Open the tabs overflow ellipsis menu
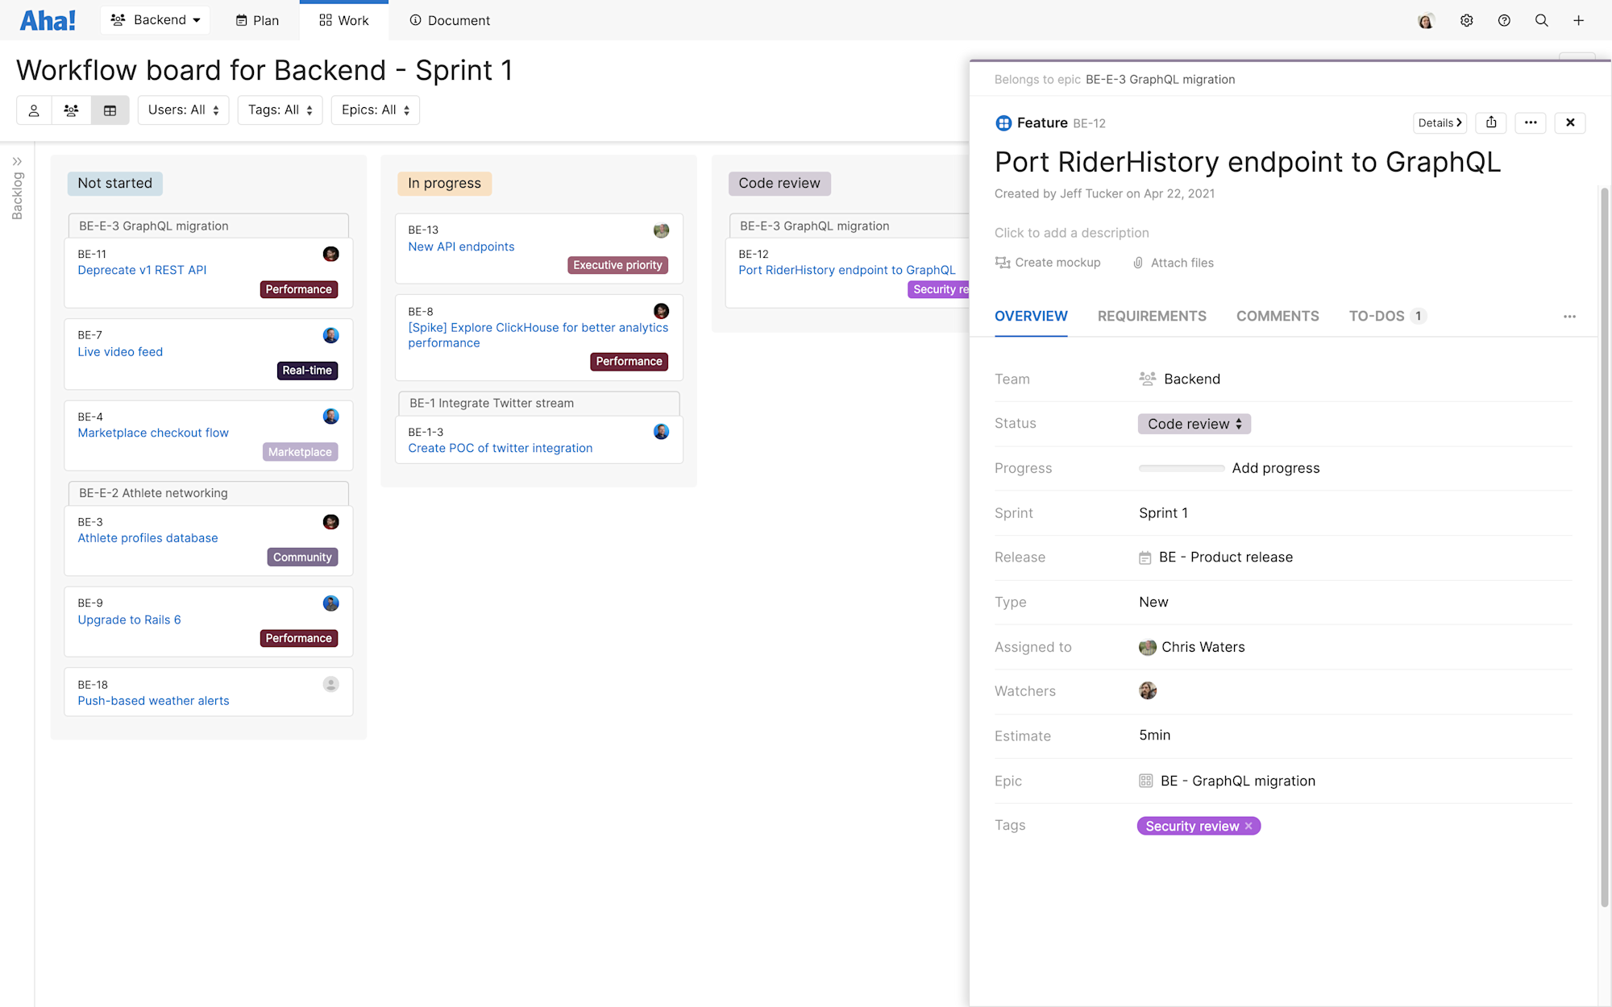 [1569, 317]
